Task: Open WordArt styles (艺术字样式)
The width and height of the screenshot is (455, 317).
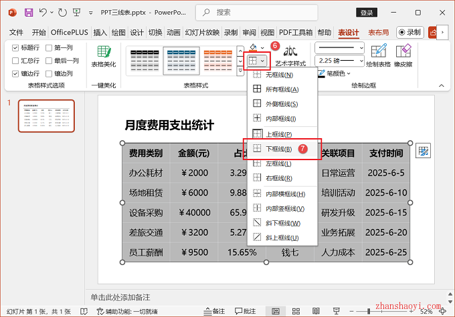Action: [290, 55]
